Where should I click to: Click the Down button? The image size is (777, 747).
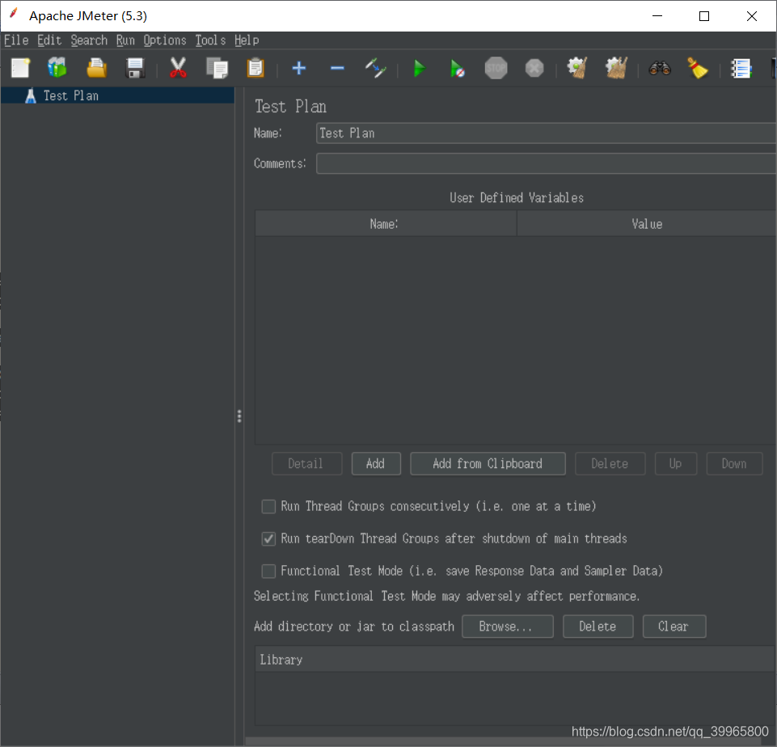point(734,464)
